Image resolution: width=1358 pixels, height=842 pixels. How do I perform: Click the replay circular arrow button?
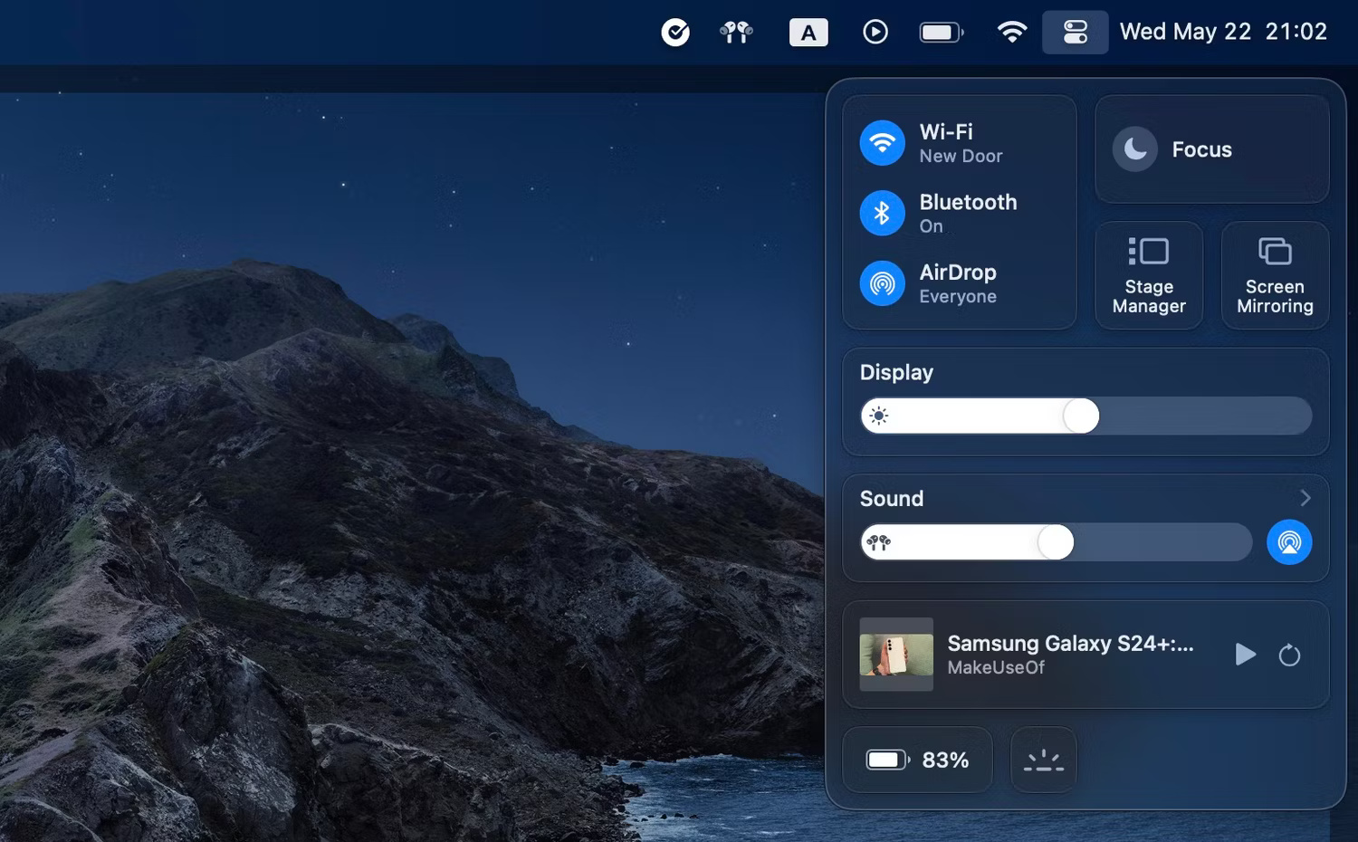coord(1289,655)
